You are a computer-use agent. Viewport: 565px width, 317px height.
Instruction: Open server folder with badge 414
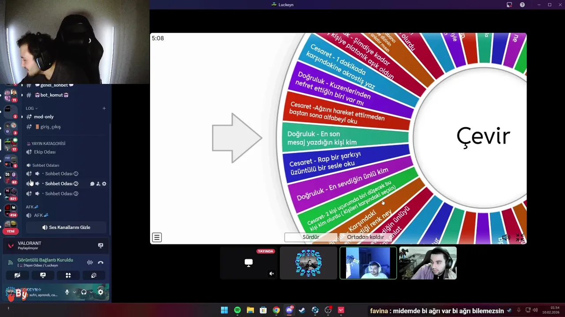pos(11,210)
